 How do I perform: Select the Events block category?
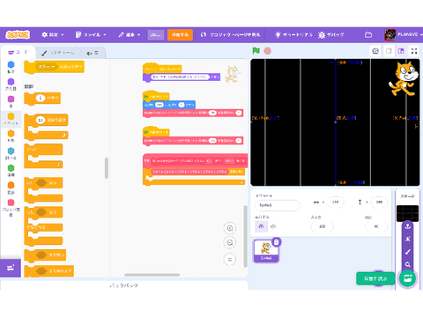[x=11, y=119]
